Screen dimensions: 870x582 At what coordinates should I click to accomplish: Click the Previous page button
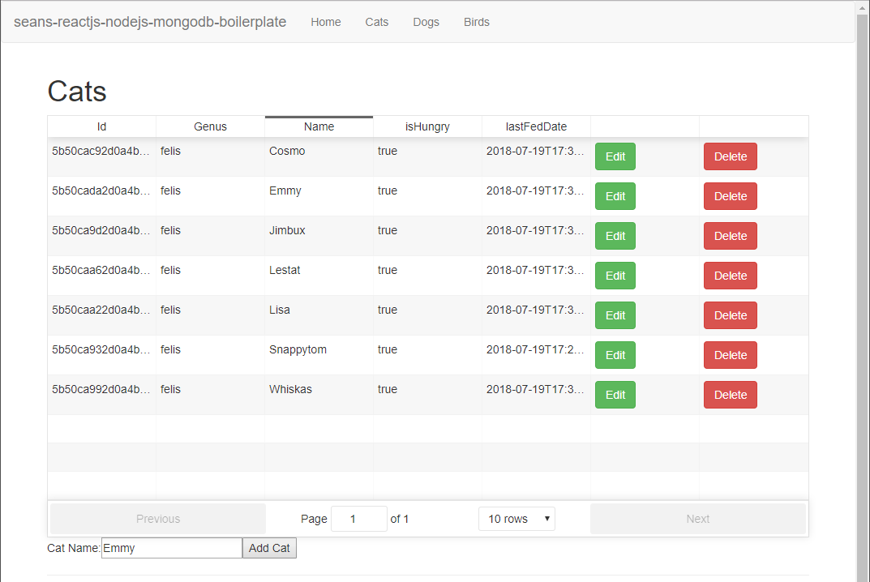click(158, 519)
